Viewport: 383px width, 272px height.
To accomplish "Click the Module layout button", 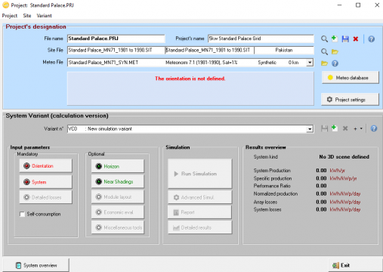I will (118, 196).
